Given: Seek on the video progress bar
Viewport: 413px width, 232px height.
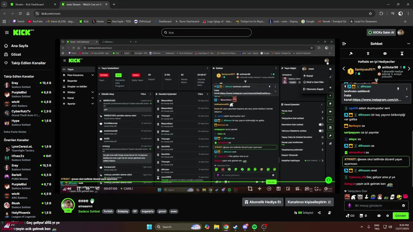Looking at the screenshot, I should point(197,182).
